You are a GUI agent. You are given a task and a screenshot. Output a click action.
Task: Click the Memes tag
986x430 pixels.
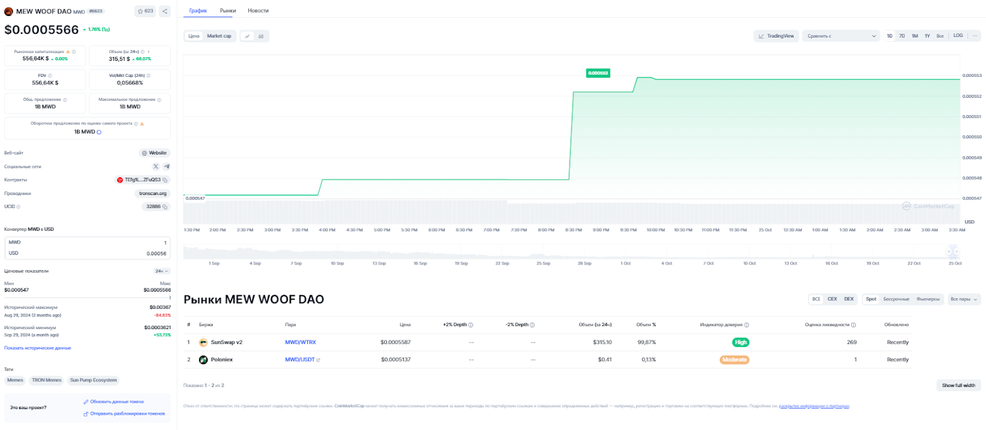15,380
